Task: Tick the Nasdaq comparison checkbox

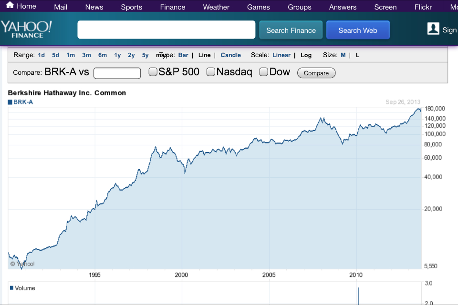Action: tap(210, 72)
